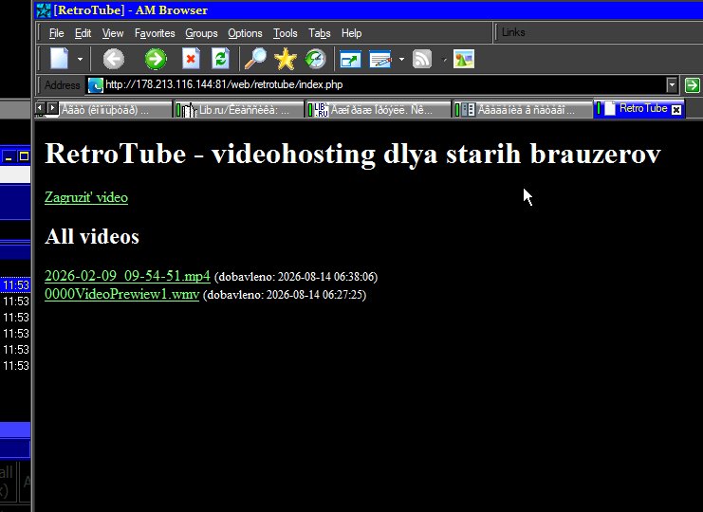Open the Edit menu
Screen dimensions: 703x512
point(83,33)
